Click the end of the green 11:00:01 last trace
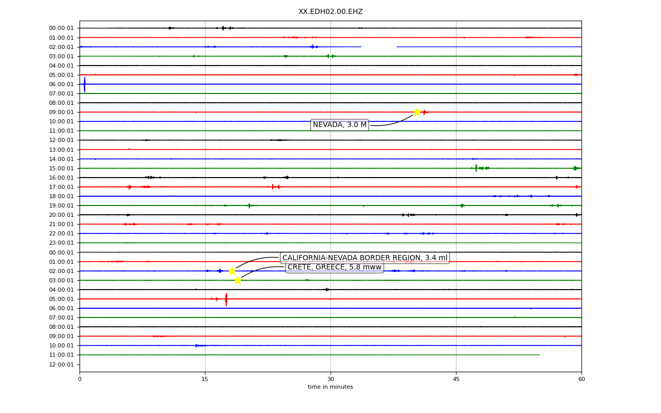The height and width of the screenshot is (413, 661). 539,355
